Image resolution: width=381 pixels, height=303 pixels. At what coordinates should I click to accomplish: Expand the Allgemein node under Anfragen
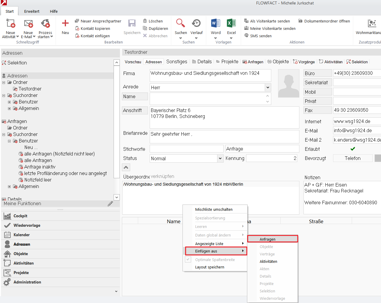click(9, 187)
